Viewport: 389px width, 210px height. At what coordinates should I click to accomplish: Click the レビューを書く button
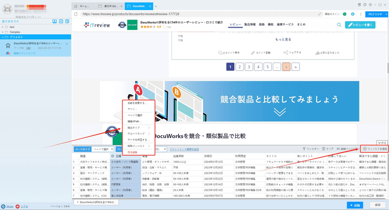(360, 25)
